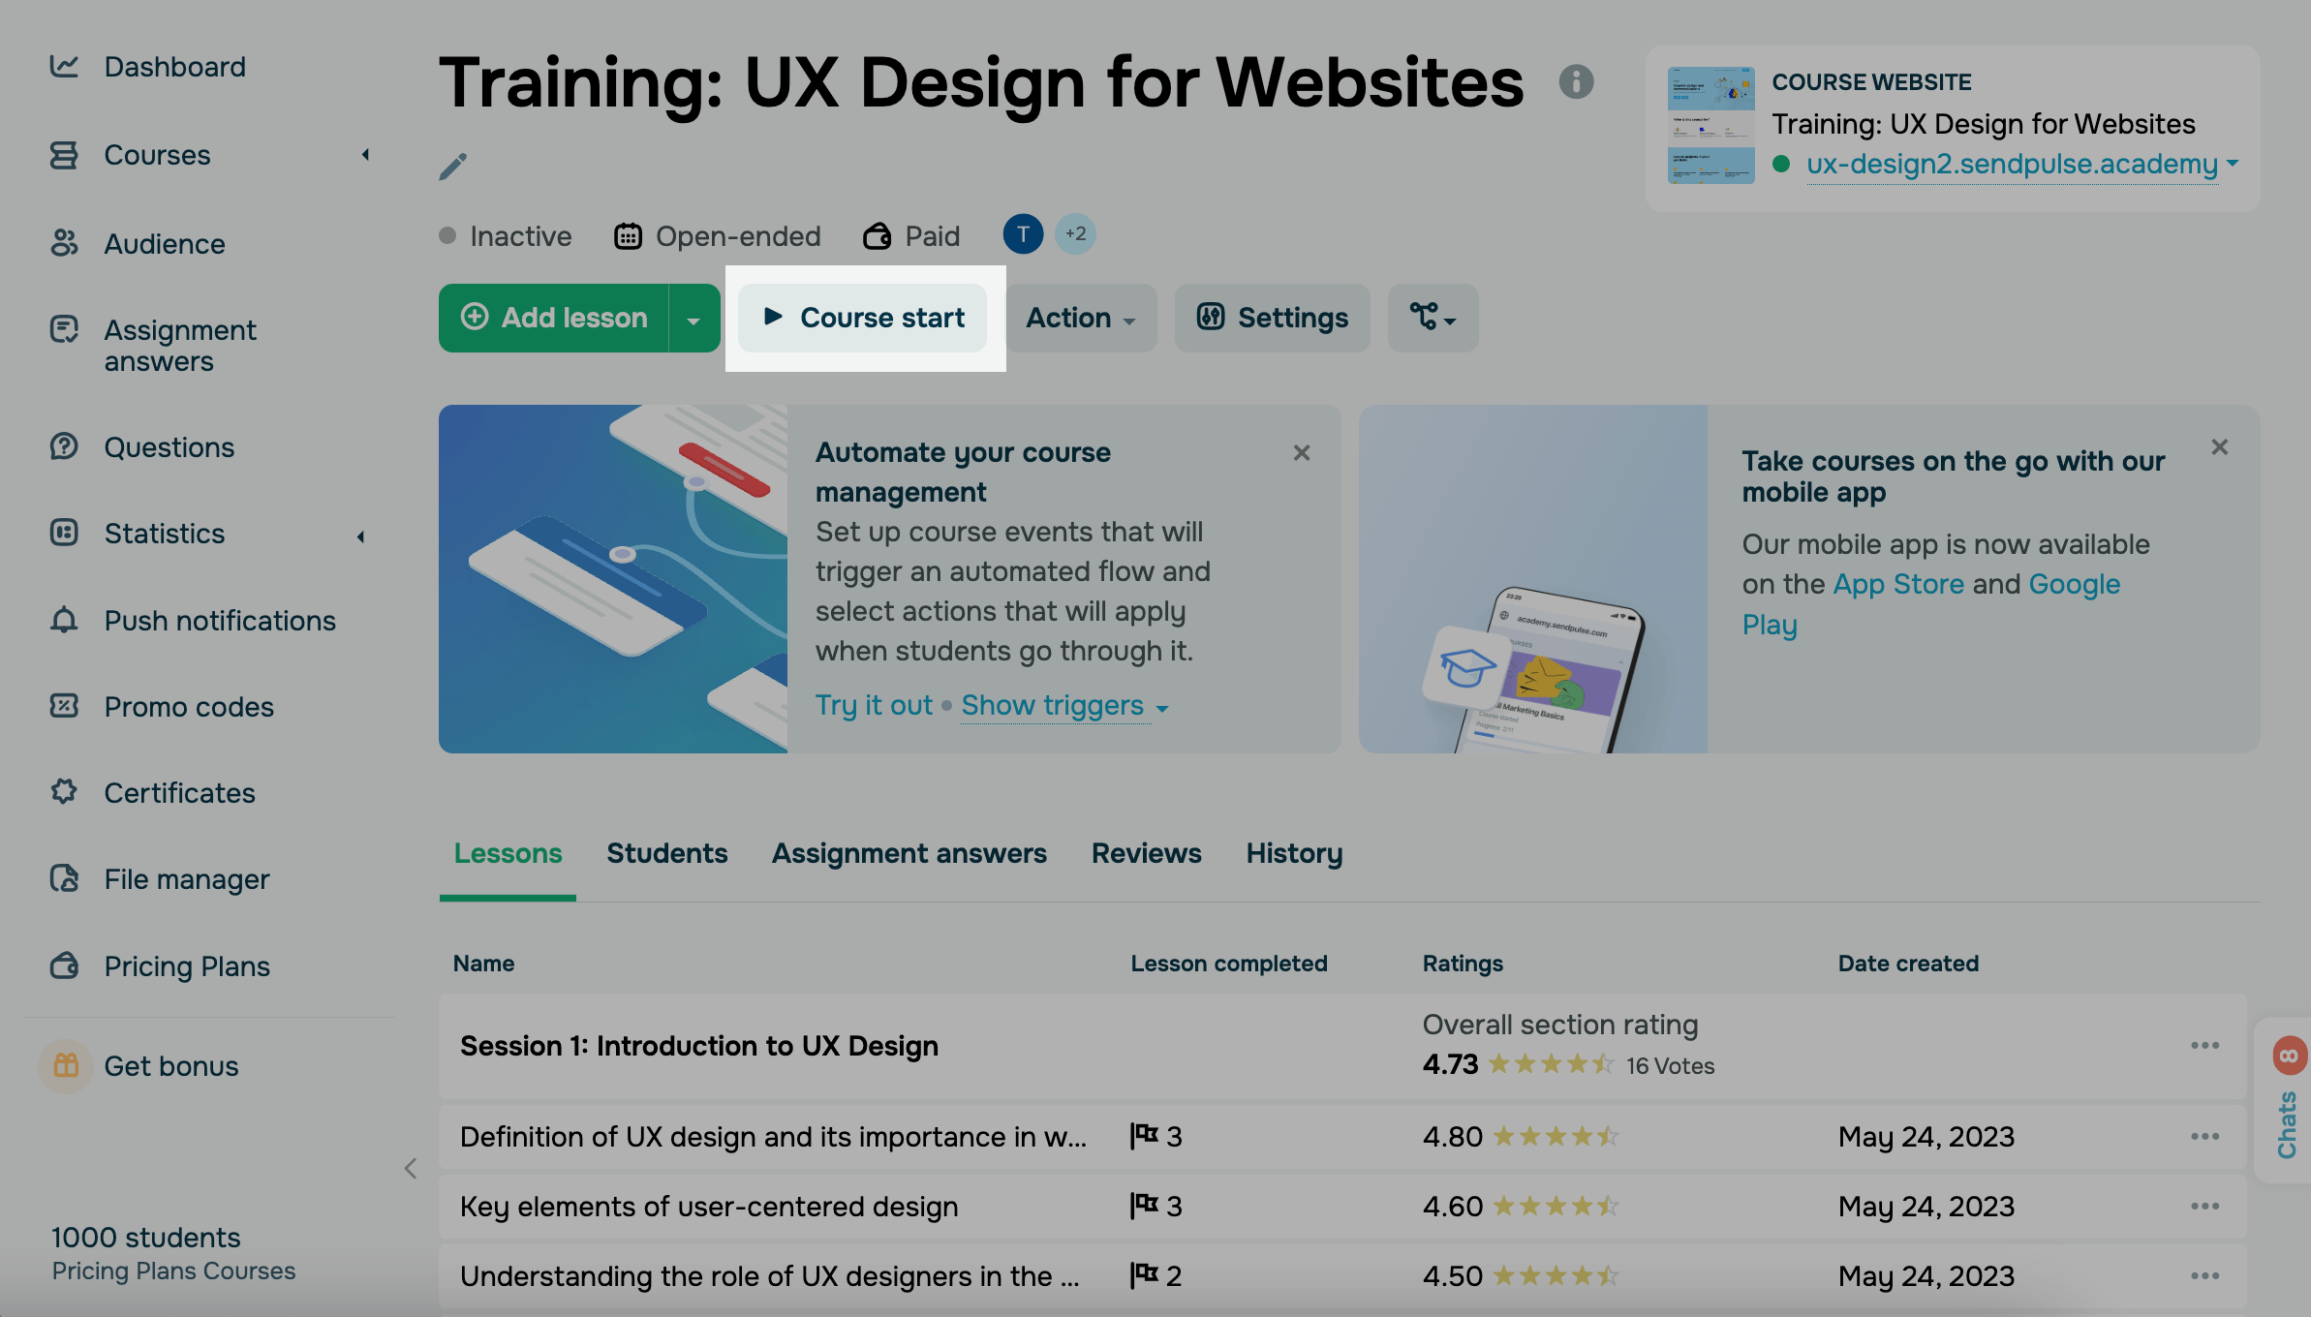Switch to the Students tab
This screenshot has height=1317, width=2311.
tap(666, 853)
